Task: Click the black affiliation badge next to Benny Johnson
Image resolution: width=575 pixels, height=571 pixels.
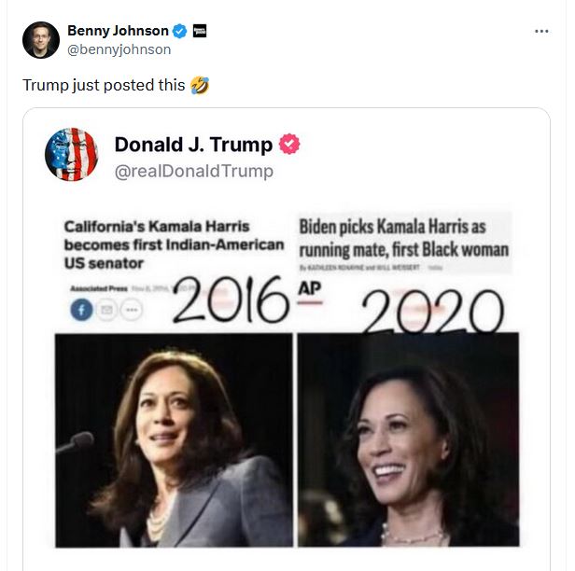Action: coord(199,31)
